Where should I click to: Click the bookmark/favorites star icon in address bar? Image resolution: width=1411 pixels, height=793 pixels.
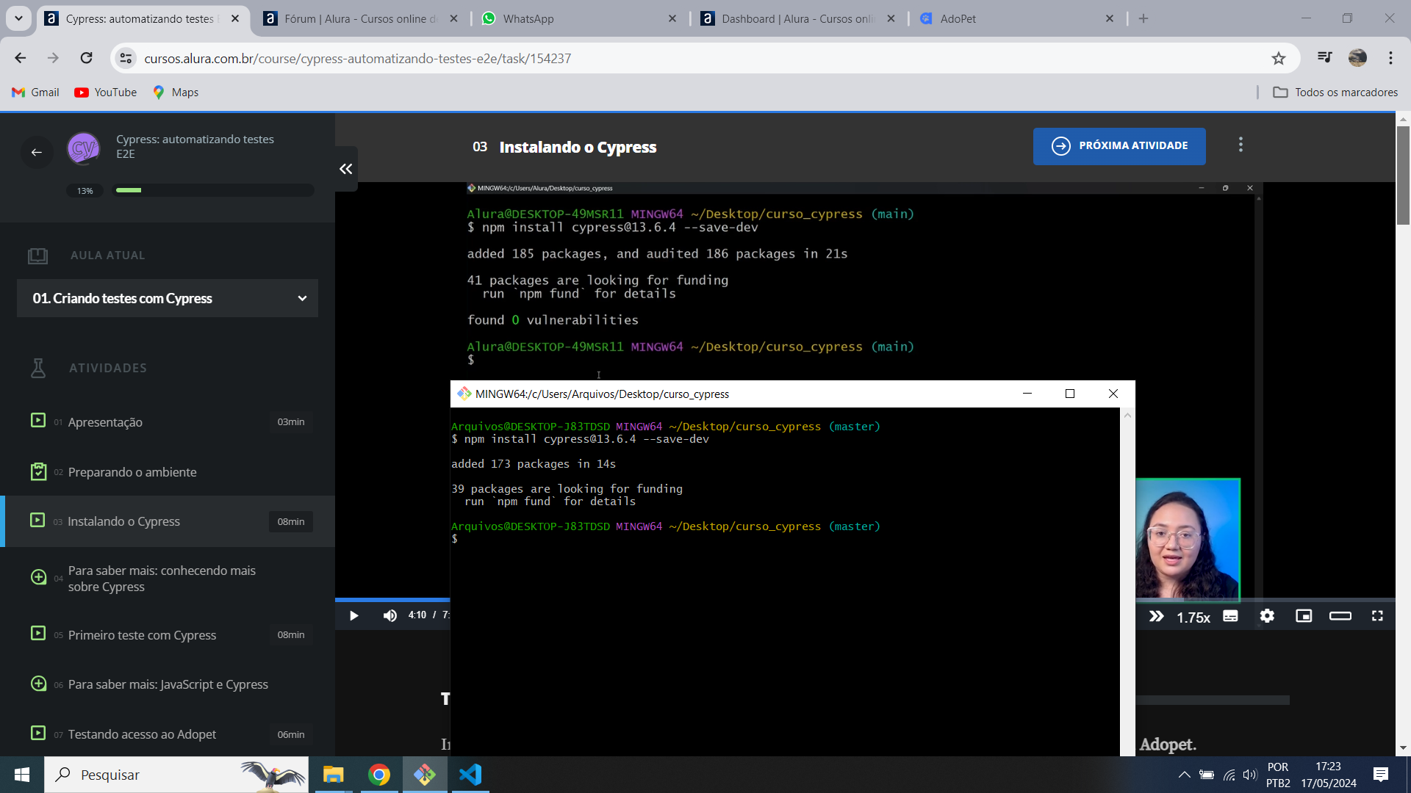[x=1278, y=58]
